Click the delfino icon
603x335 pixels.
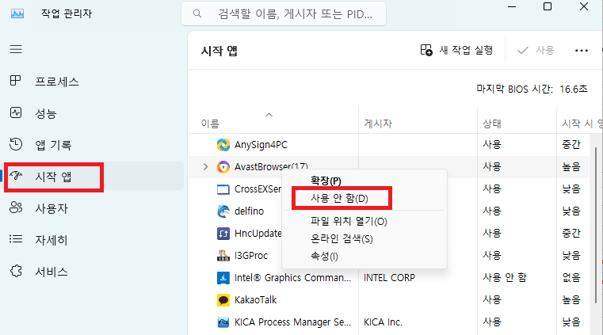[223, 211]
